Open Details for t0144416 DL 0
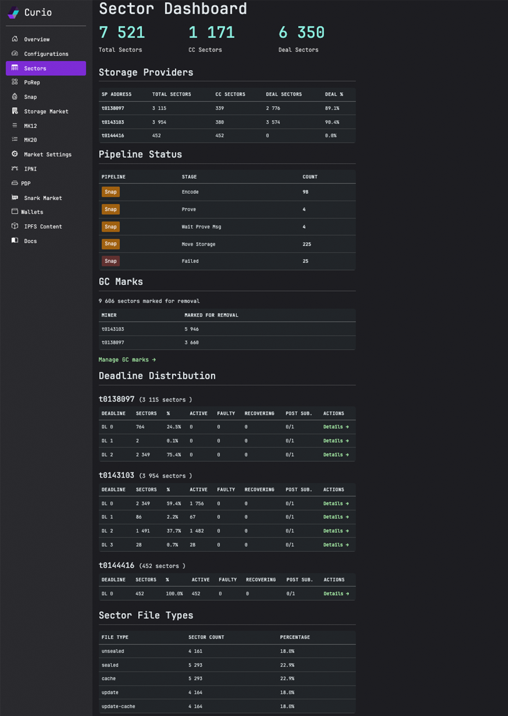 (336, 593)
